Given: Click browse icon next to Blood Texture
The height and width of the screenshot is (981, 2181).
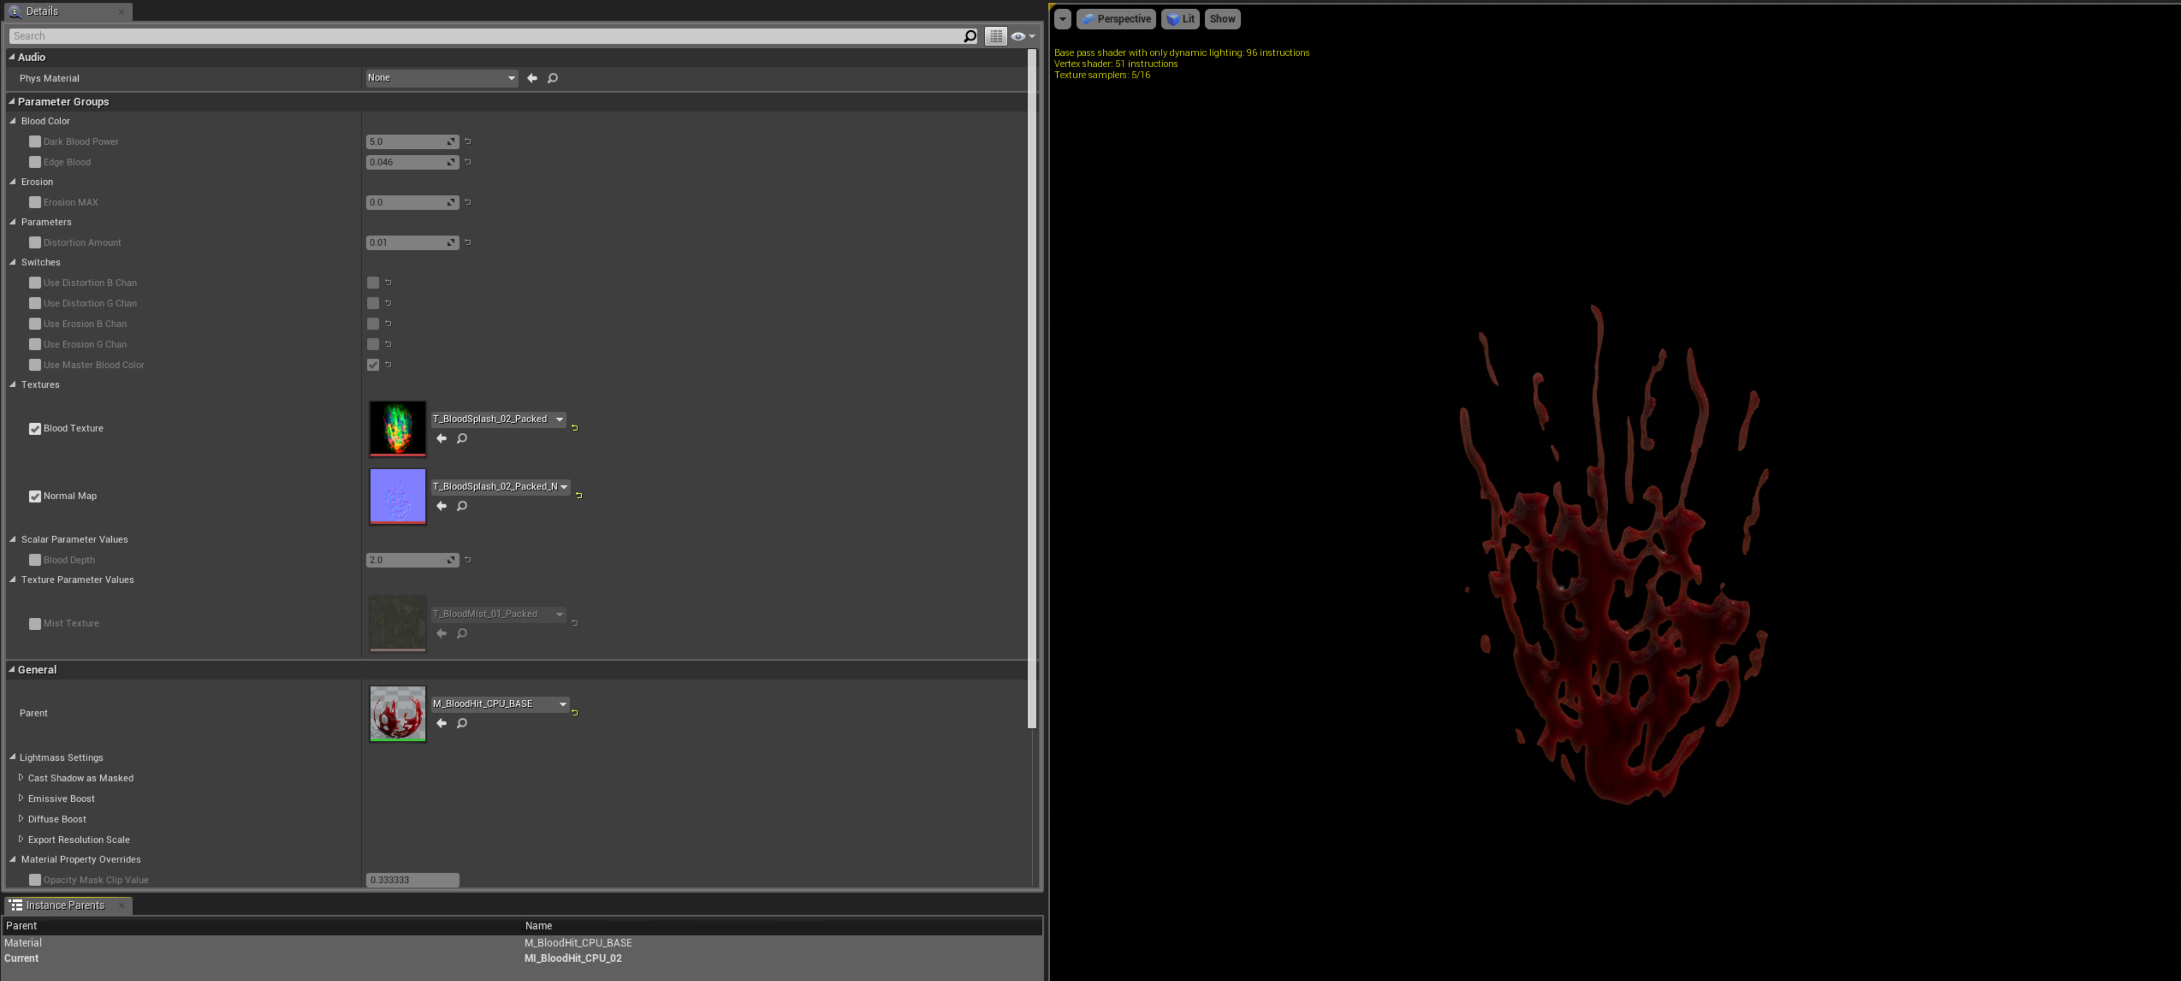Looking at the screenshot, I should pyautogui.click(x=462, y=439).
